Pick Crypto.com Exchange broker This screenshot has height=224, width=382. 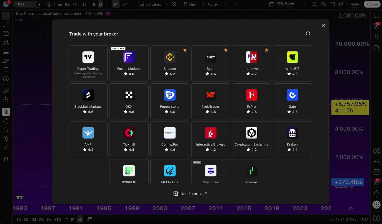point(251,139)
